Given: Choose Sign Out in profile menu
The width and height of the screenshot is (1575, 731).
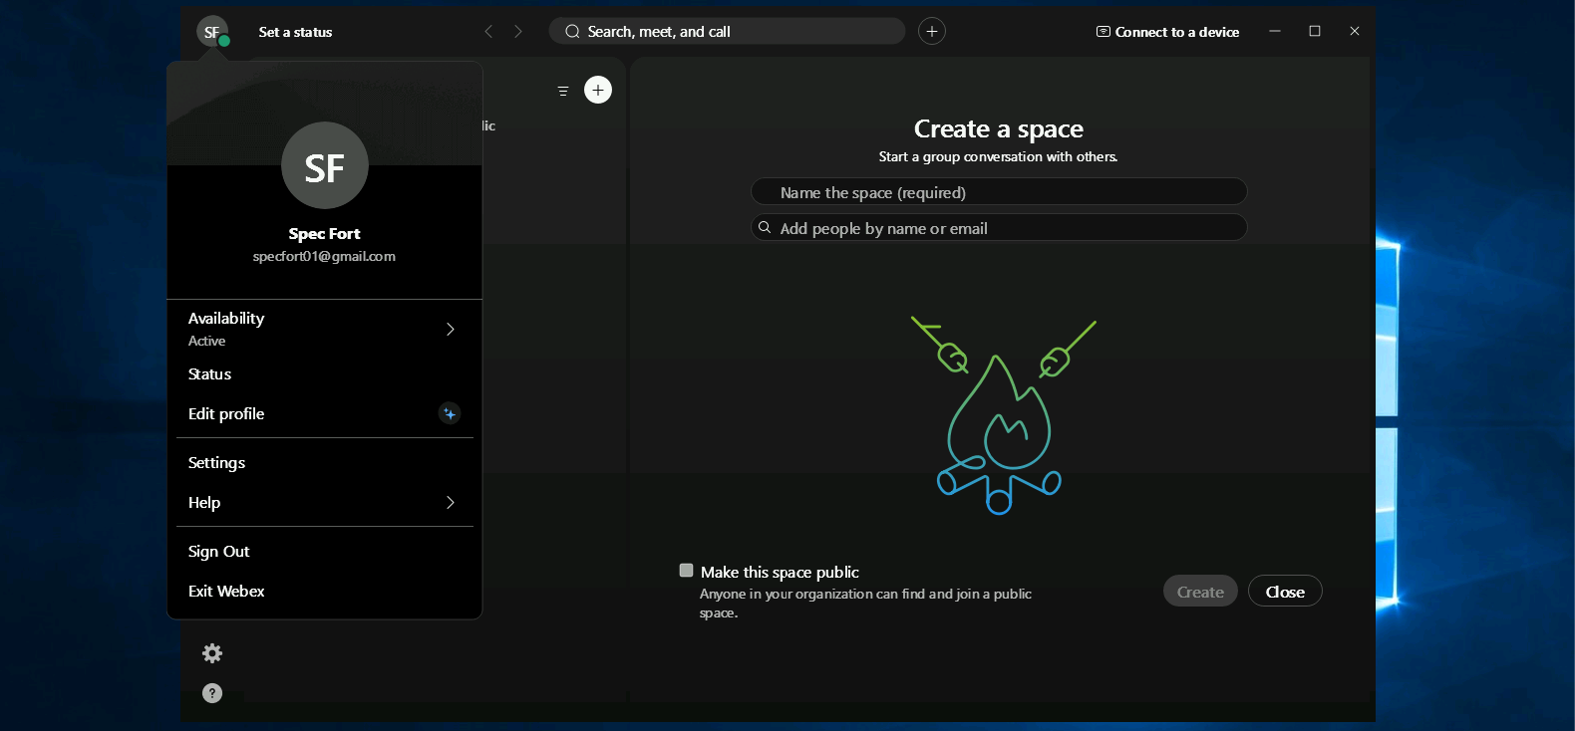Looking at the screenshot, I should [218, 552].
